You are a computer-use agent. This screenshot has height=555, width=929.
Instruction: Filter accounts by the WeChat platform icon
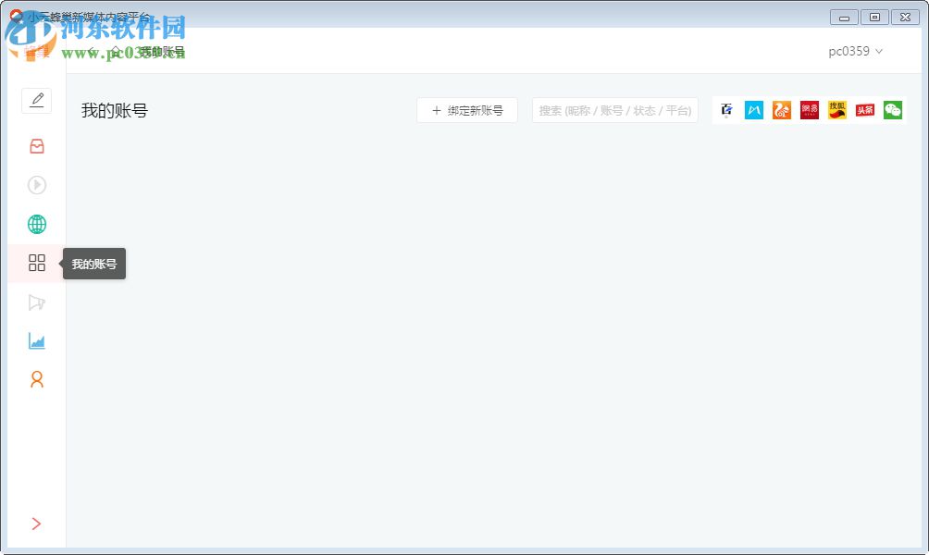[x=891, y=110]
